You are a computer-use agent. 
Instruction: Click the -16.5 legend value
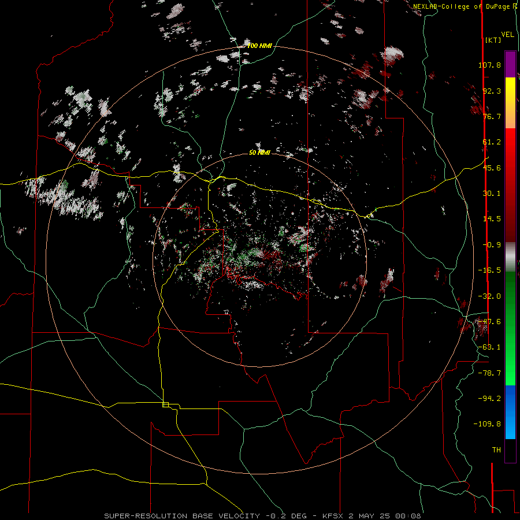click(x=489, y=270)
